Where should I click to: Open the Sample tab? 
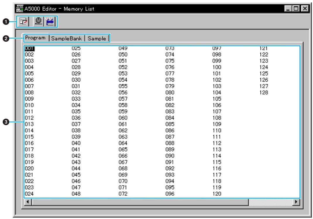point(97,38)
